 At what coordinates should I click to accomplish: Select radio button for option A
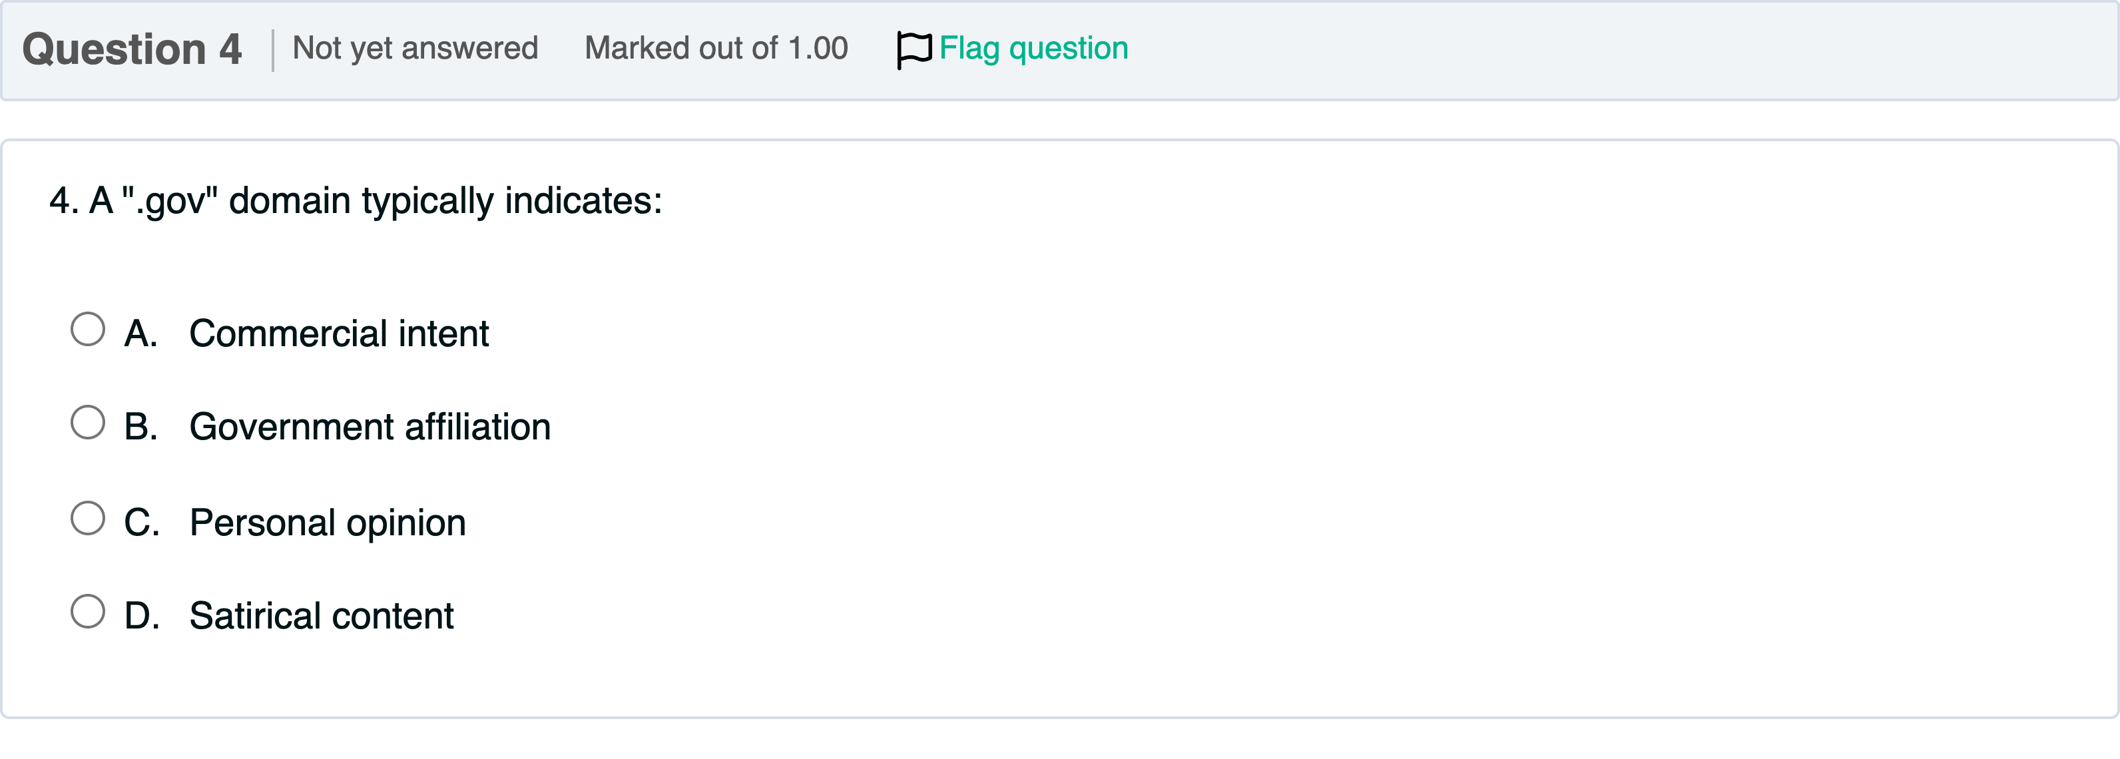[x=88, y=330]
